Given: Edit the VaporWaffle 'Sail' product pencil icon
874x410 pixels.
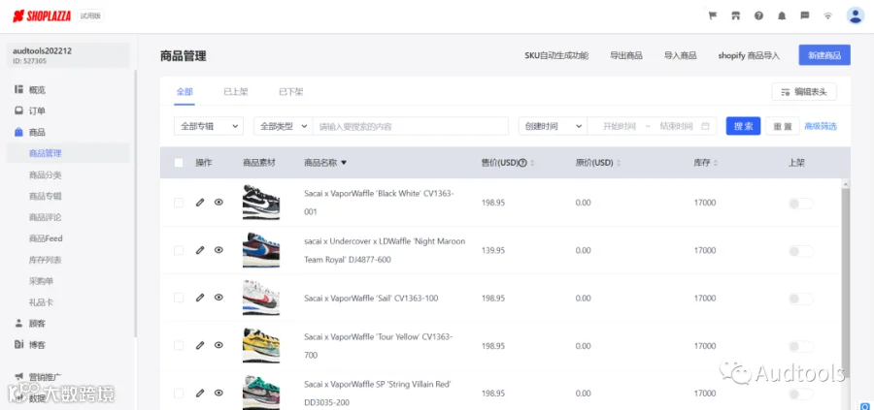Looking at the screenshot, I should click(200, 298).
